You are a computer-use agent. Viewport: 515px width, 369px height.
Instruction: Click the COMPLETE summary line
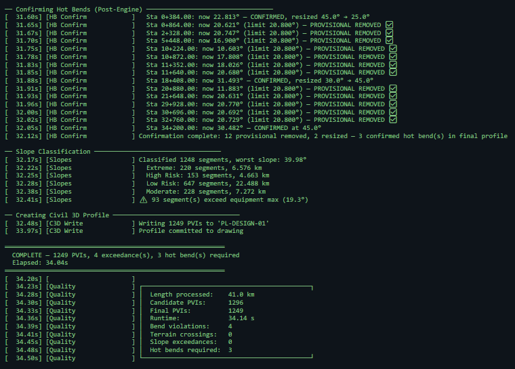[125, 255]
